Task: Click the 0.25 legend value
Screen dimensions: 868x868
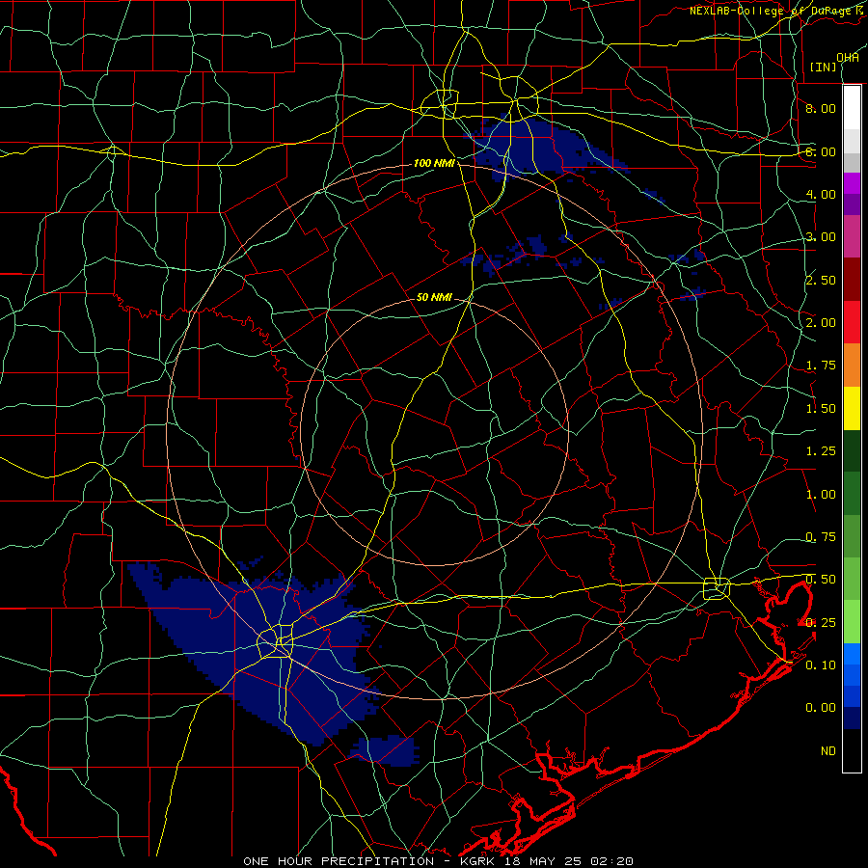Action: (x=821, y=623)
